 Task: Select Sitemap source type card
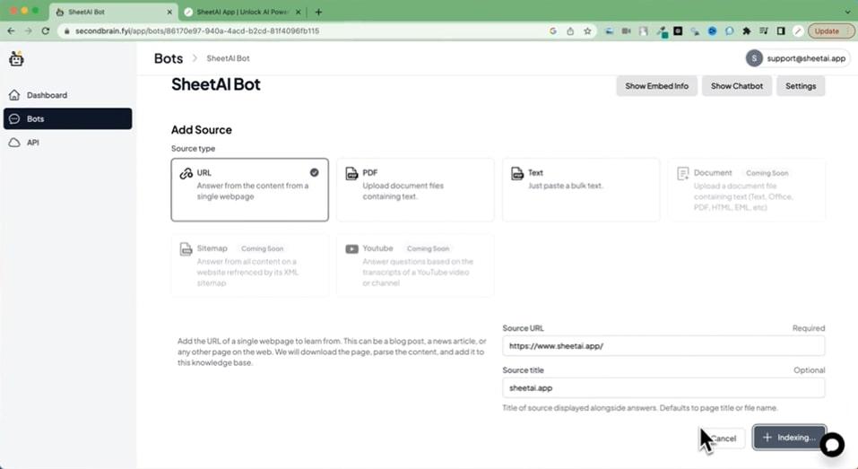click(249, 265)
